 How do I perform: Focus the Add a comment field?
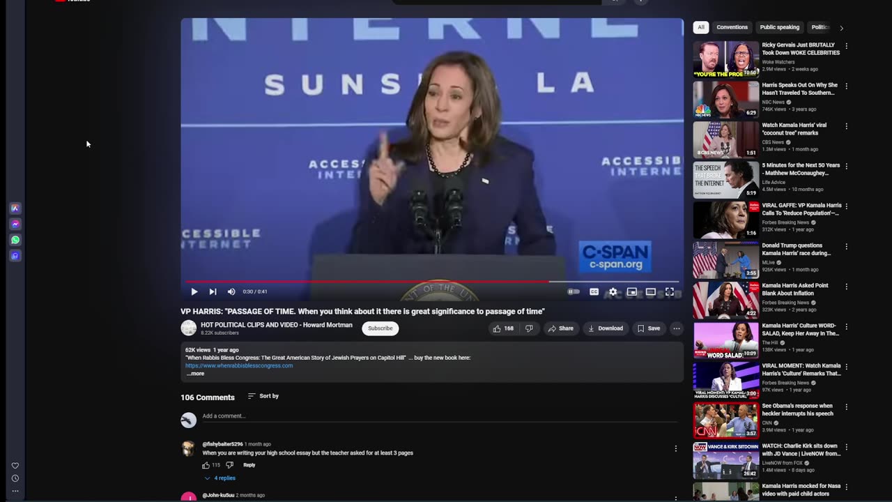click(x=439, y=416)
